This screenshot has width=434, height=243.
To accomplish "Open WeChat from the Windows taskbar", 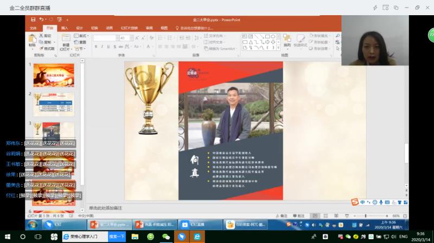I will [x=166, y=237].
